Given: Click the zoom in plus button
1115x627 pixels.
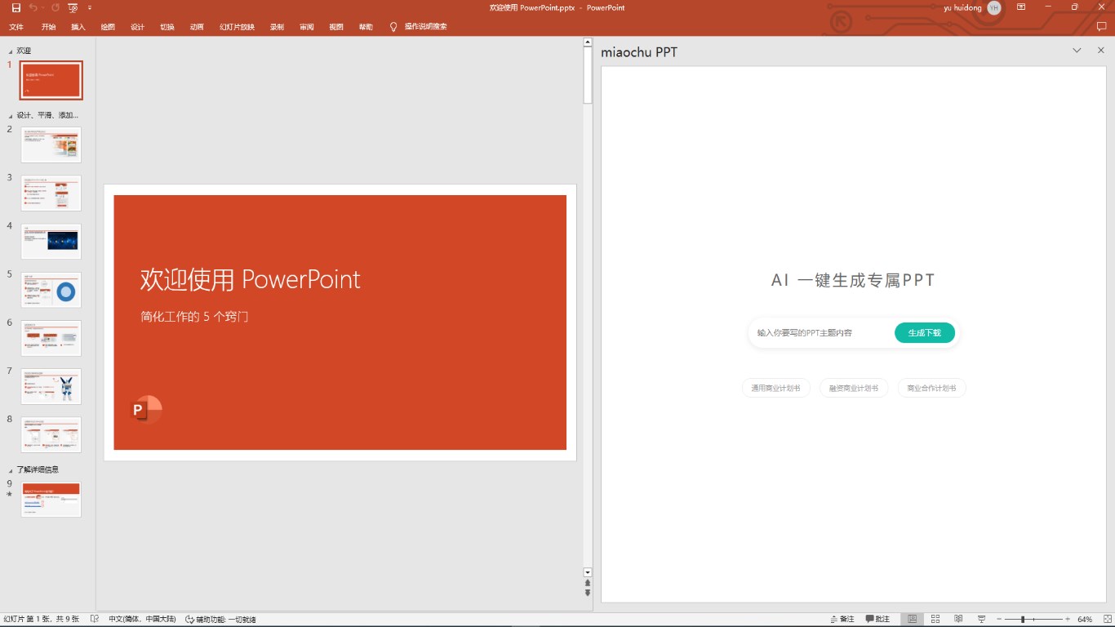Looking at the screenshot, I should (x=1068, y=620).
